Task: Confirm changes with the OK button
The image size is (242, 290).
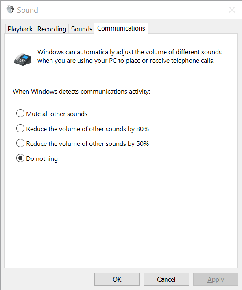Action: [x=117, y=279]
